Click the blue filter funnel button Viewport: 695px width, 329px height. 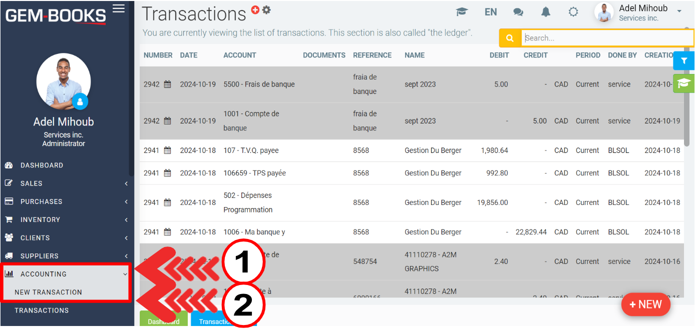(x=684, y=60)
